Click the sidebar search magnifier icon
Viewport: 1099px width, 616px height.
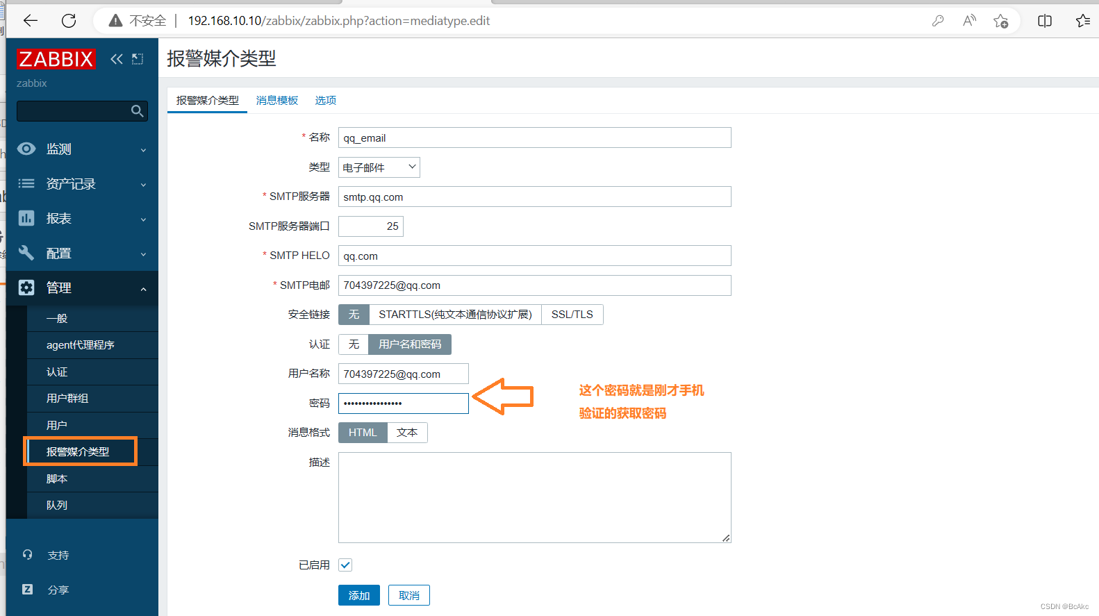point(138,110)
